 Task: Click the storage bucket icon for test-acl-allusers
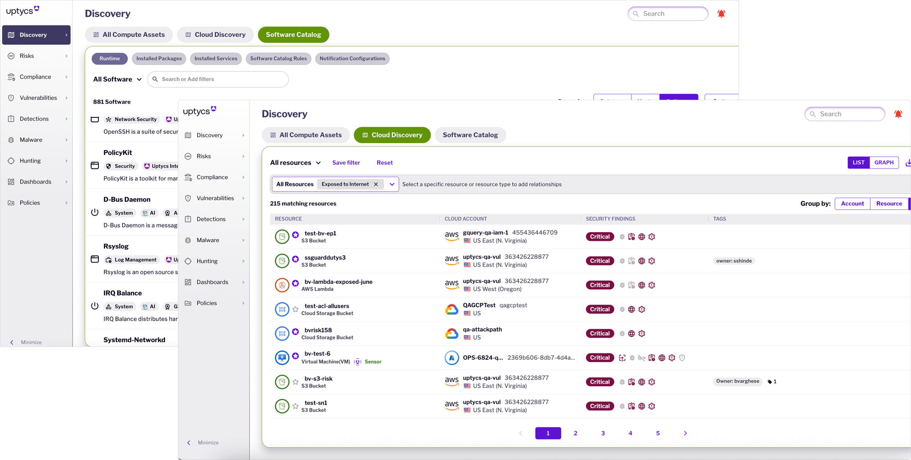pos(282,309)
